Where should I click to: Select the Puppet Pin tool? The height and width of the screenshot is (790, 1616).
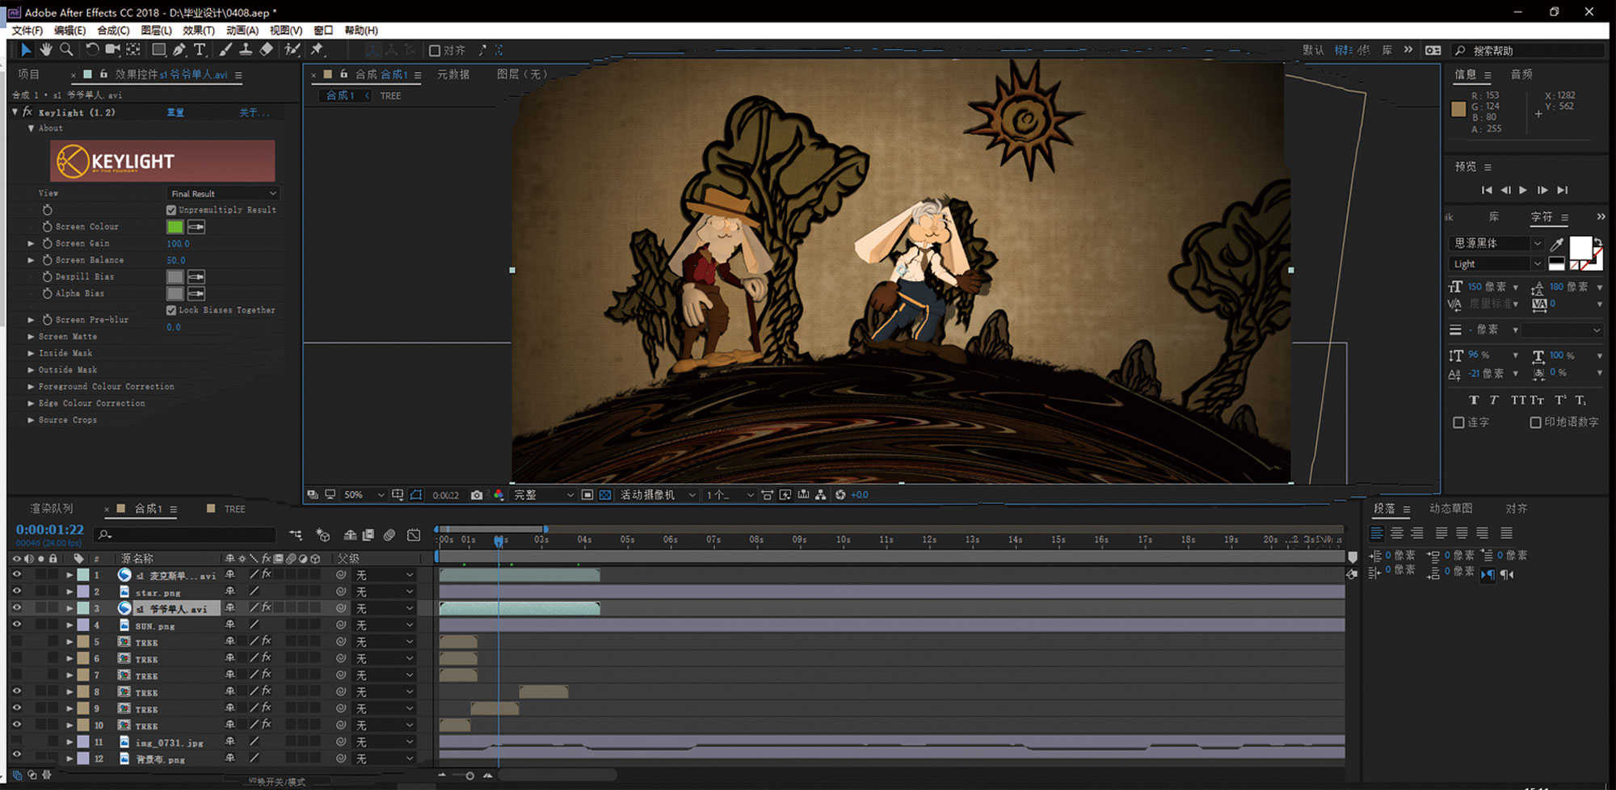pyautogui.click(x=318, y=50)
